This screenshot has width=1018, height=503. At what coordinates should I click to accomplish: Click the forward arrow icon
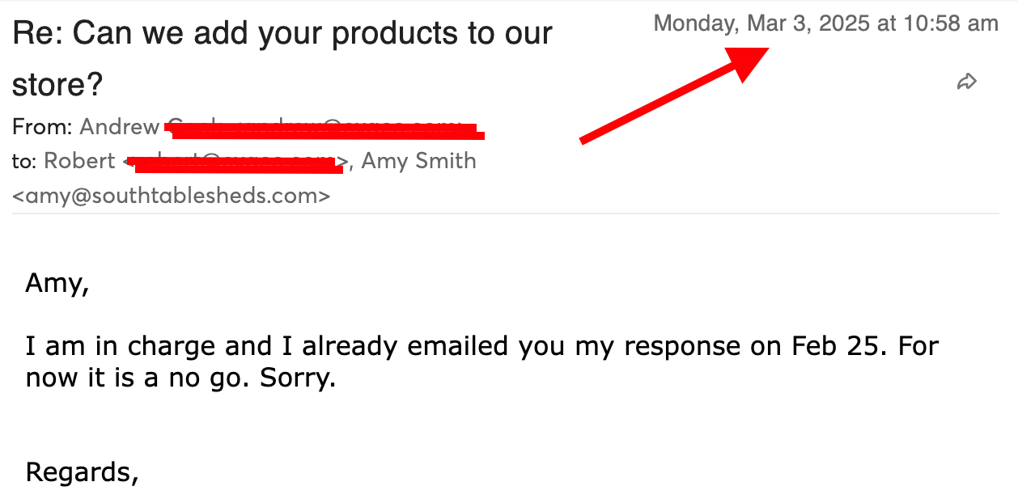967,82
